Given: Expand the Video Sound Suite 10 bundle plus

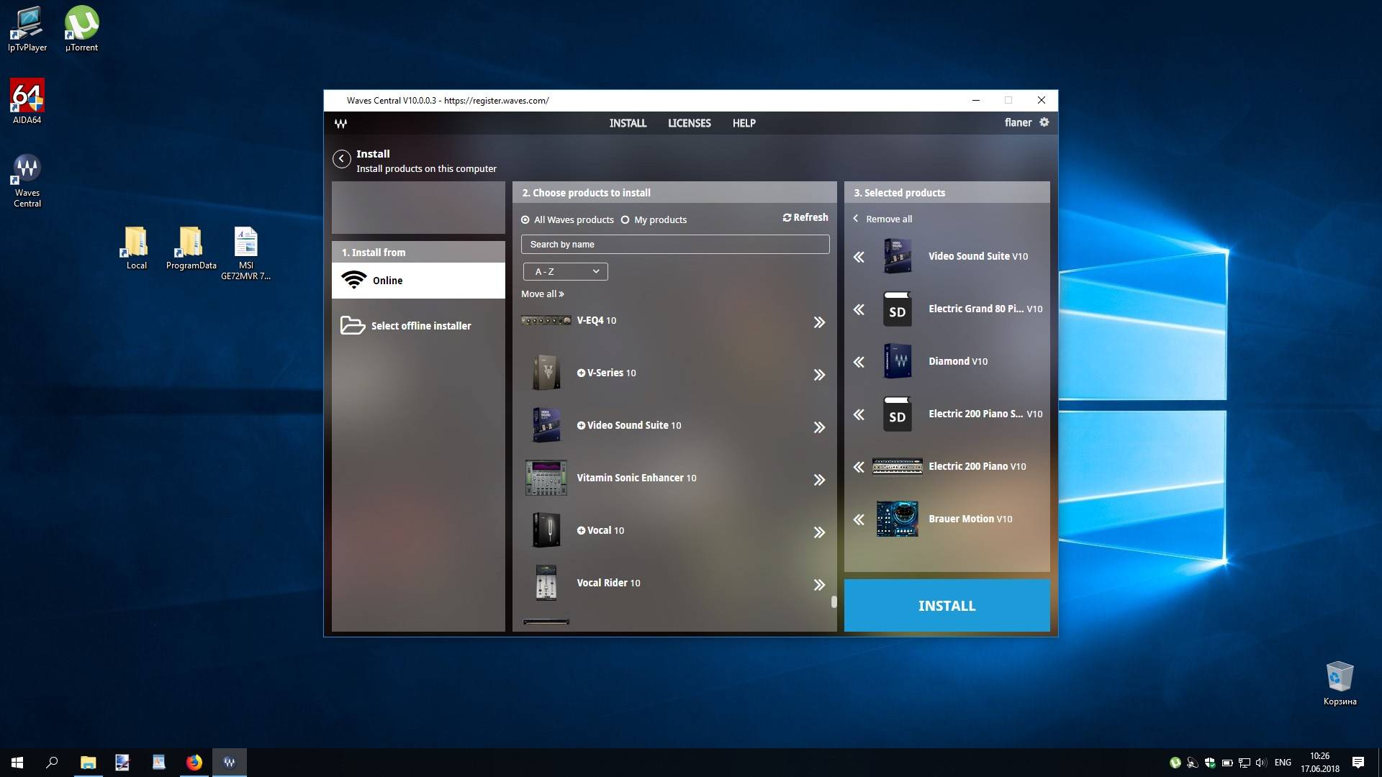Looking at the screenshot, I should pyautogui.click(x=581, y=425).
